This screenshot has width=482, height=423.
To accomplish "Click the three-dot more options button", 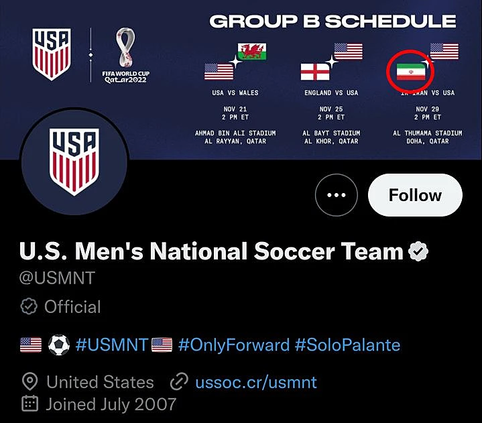I will (x=336, y=195).
